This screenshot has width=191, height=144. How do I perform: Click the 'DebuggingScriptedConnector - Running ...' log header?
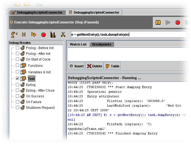105,78
